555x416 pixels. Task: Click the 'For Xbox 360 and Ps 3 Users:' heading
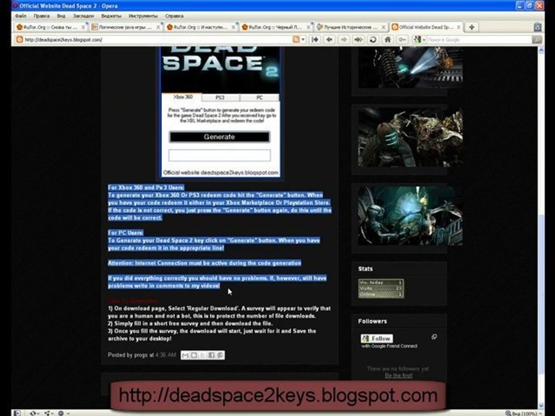pyautogui.click(x=146, y=187)
